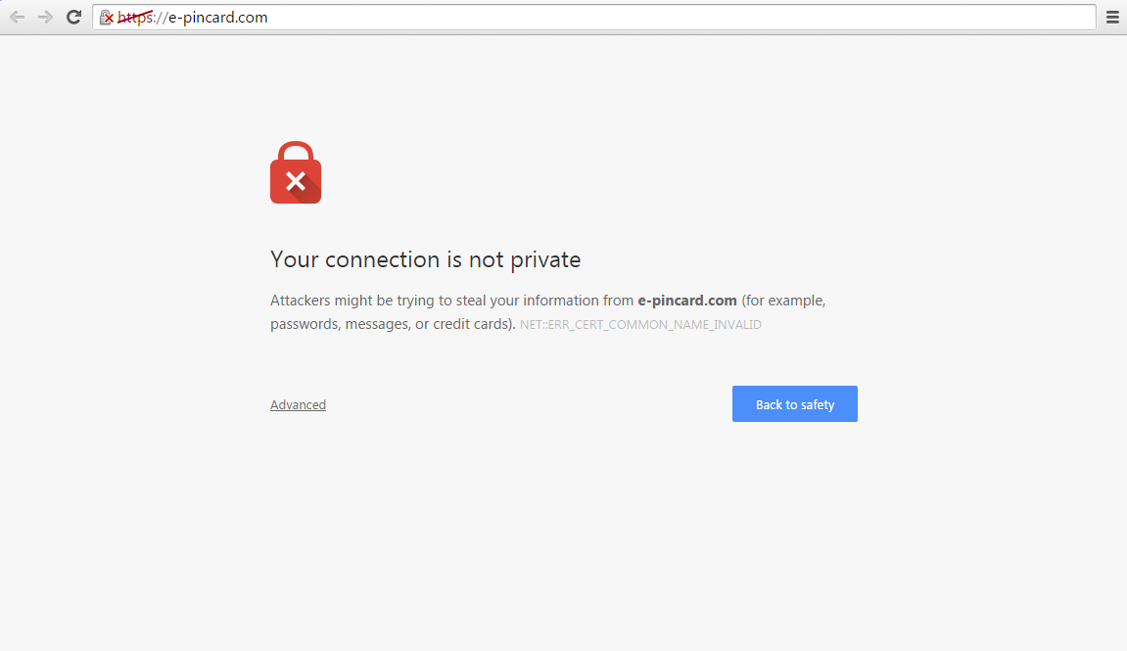
Task: Click the word "private" in the heading
Action: pos(545,260)
